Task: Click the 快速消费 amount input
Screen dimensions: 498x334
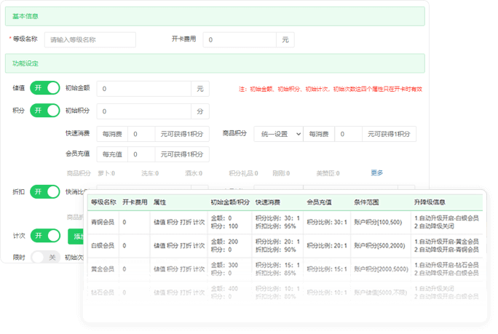Action: pos(141,135)
